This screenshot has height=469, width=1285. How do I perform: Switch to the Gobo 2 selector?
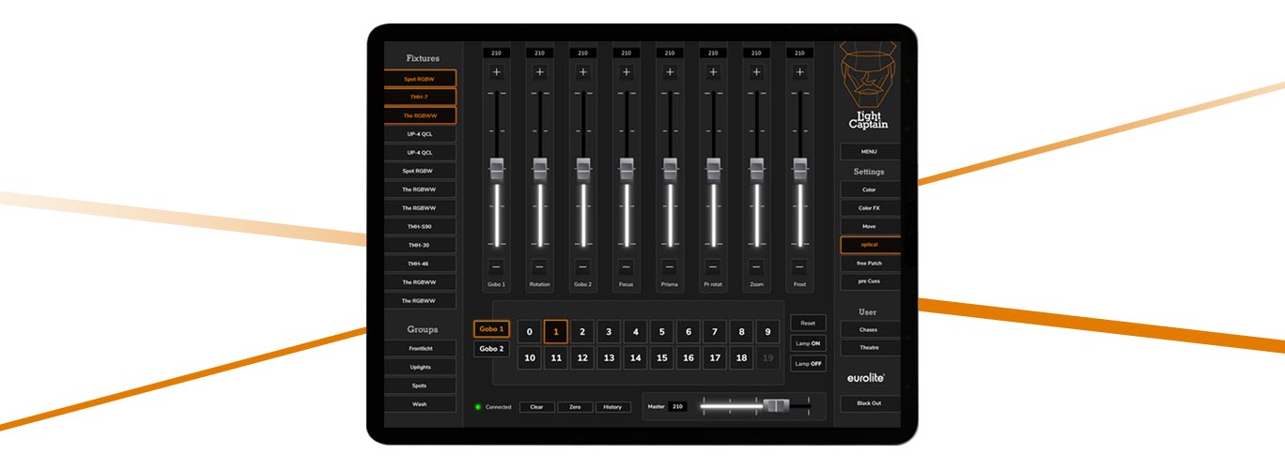pyautogui.click(x=491, y=349)
